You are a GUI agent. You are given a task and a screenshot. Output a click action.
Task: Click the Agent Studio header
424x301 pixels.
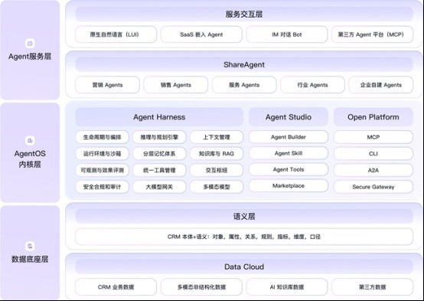(x=289, y=117)
